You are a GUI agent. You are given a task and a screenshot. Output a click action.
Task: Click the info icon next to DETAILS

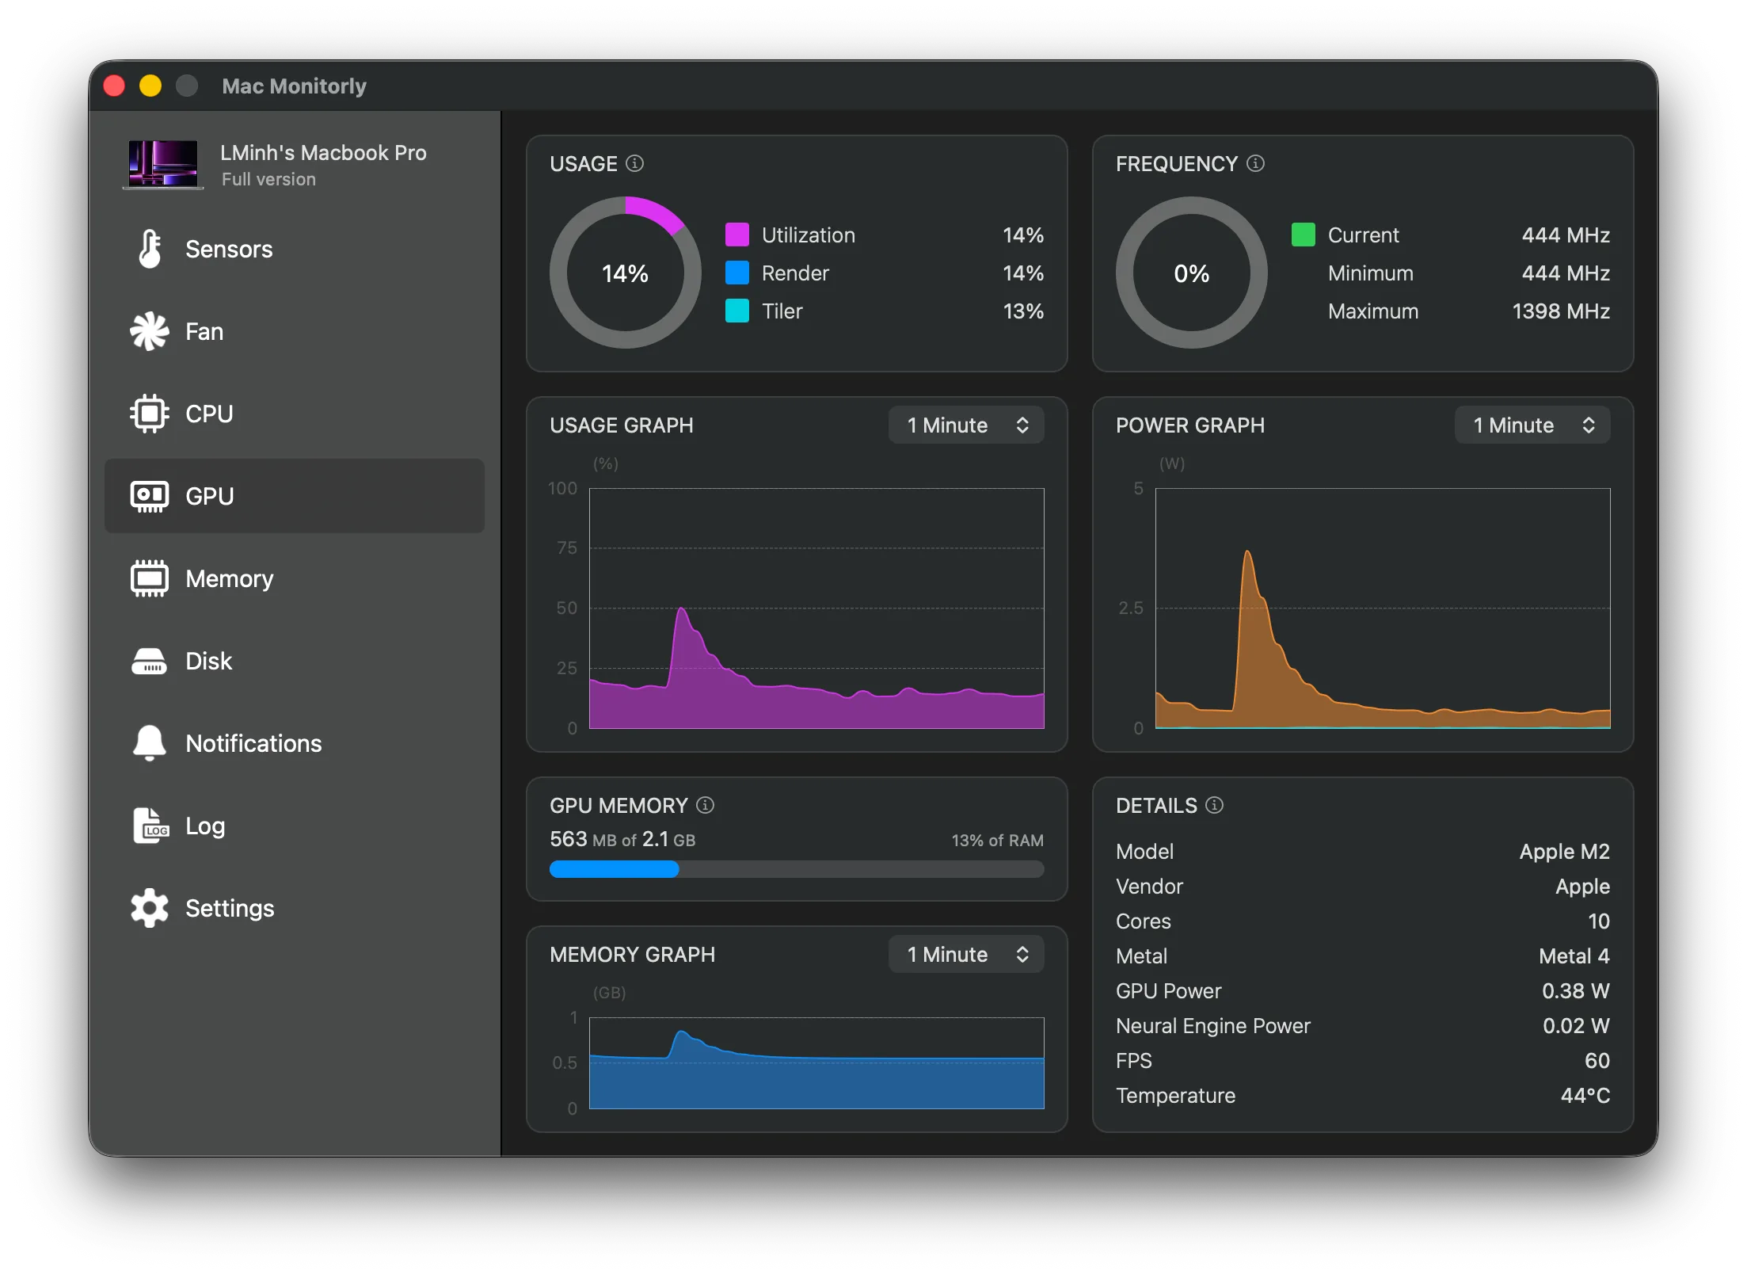(x=1214, y=805)
